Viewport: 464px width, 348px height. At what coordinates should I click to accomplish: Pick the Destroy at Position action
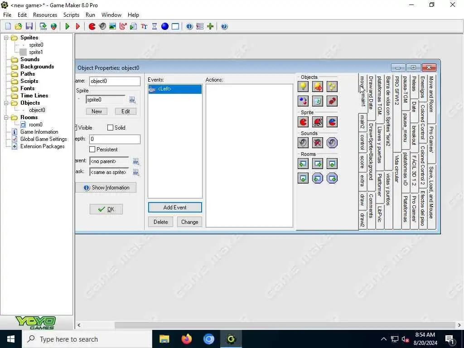click(332, 101)
